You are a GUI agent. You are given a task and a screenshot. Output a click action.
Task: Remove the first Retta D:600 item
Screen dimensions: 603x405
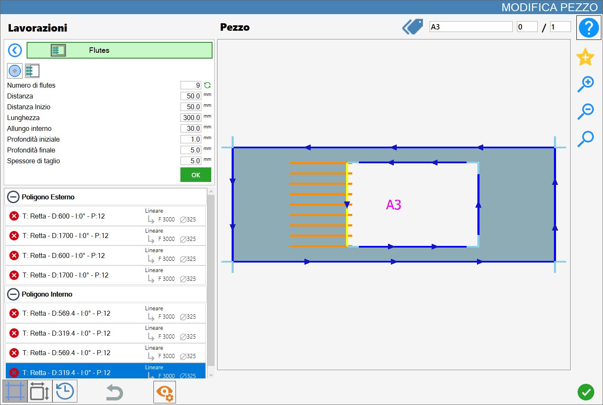click(x=14, y=216)
